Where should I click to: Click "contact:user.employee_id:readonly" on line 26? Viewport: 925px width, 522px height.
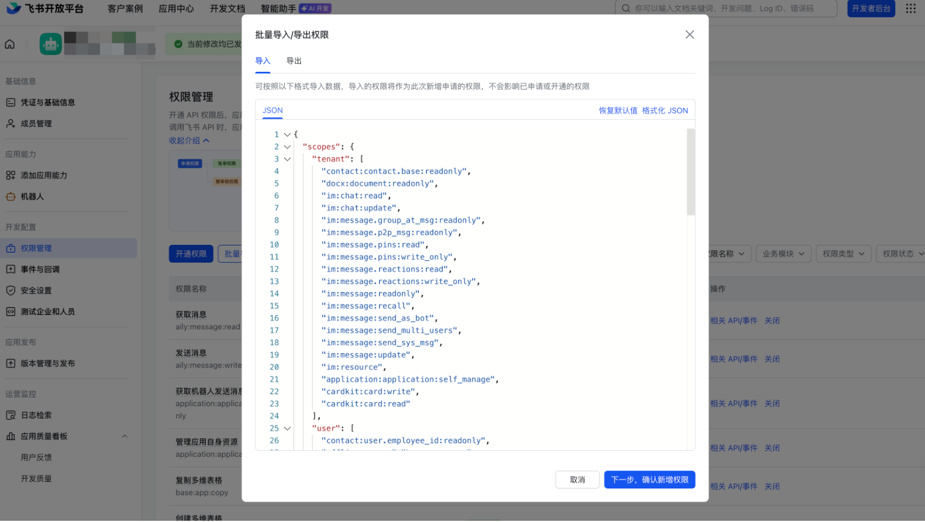pos(403,441)
